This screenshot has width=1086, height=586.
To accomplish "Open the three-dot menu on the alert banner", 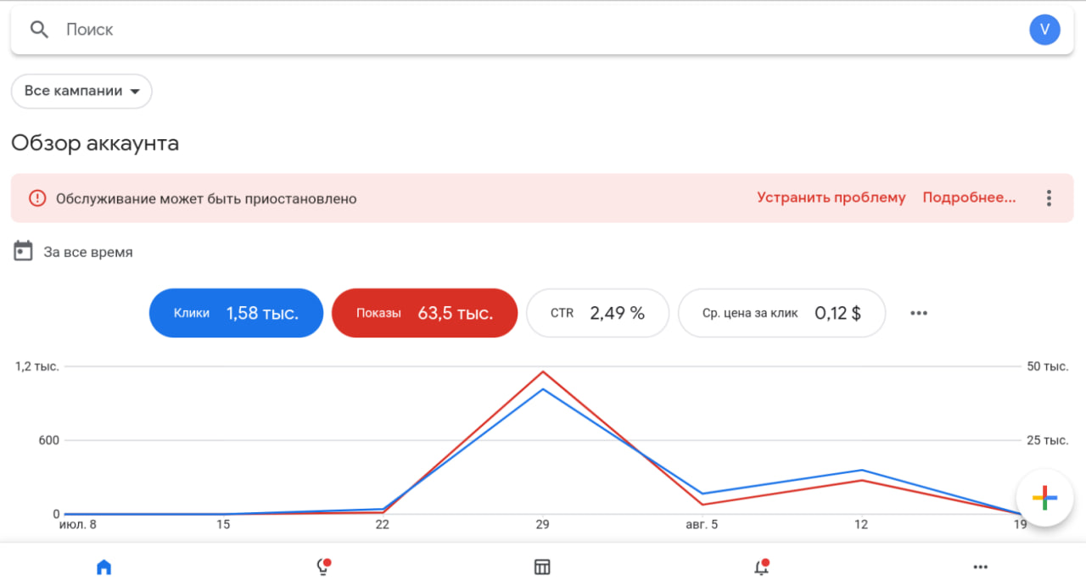I will pos(1049,198).
